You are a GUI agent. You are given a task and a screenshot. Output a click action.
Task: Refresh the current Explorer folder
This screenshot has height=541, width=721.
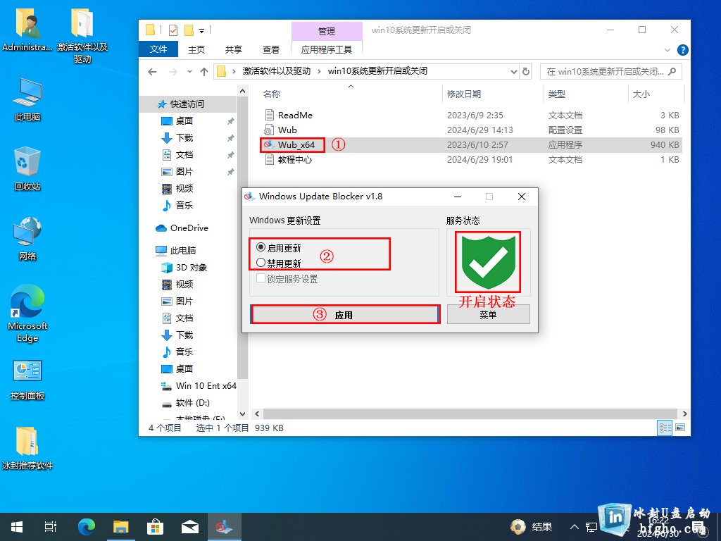coord(526,71)
